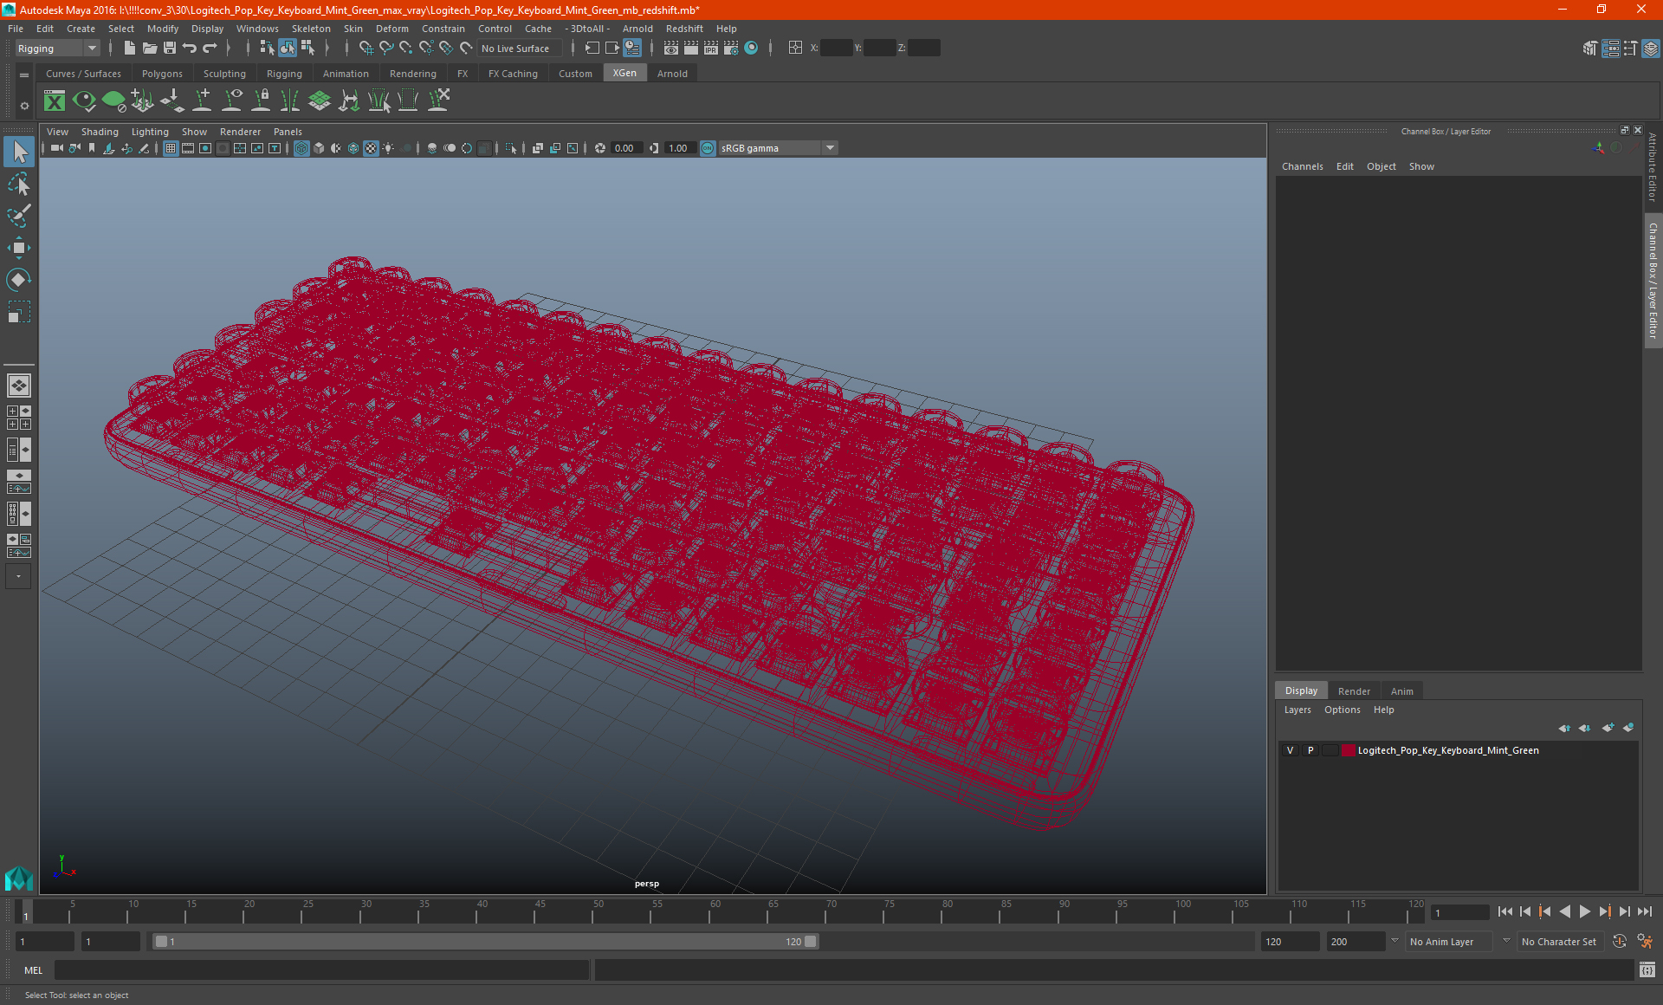Open the Rigging menu set dropdown
Viewport: 1663px width, 1005px height.
point(56,49)
